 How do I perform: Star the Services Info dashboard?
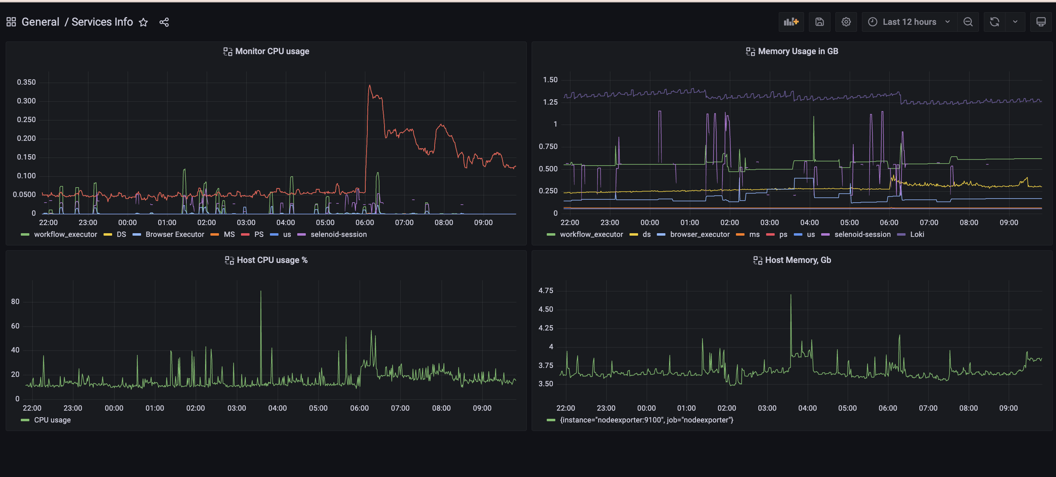143,22
